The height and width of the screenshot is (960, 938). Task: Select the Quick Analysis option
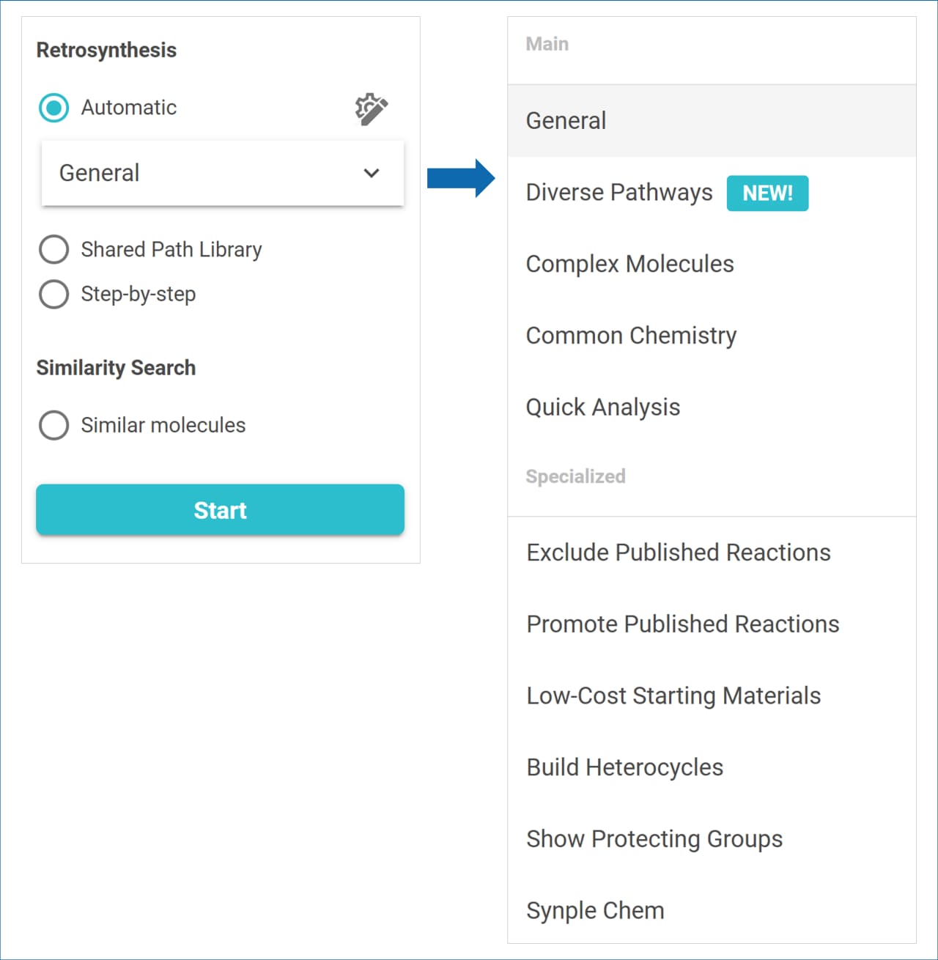tap(603, 407)
